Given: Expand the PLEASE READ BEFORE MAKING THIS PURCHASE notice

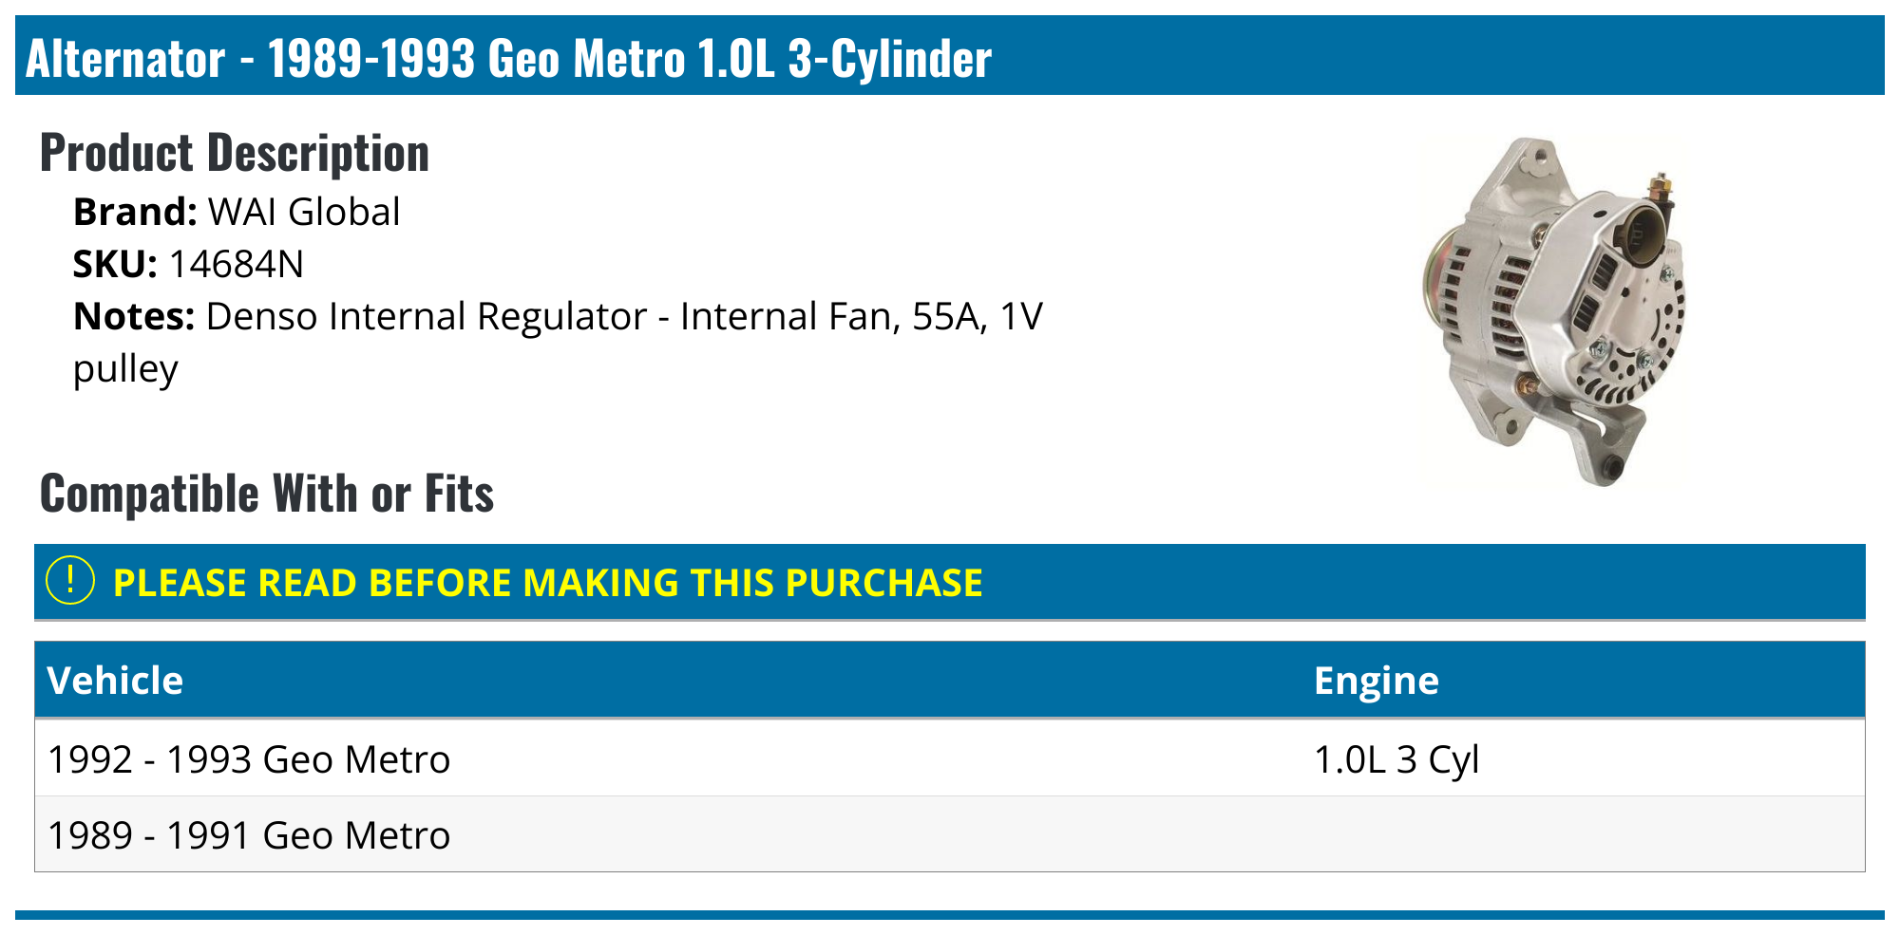Looking at the screenshot, I should click(547, 583).
